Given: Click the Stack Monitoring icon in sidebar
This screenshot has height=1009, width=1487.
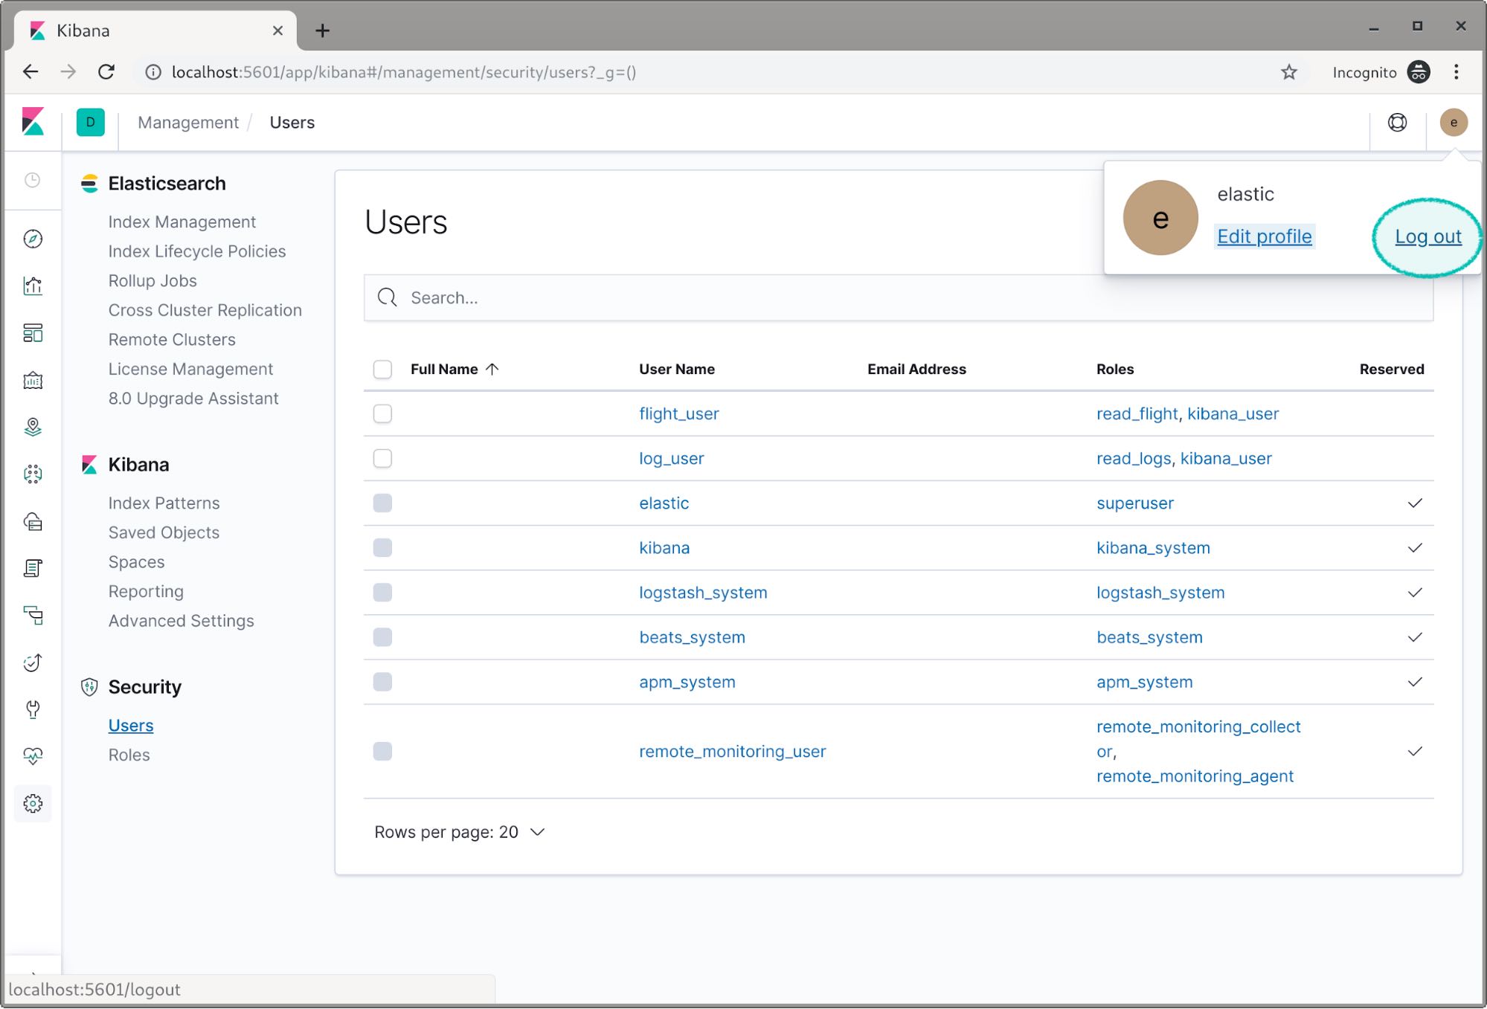Looking at the screenshot, I should pos(33,755).
